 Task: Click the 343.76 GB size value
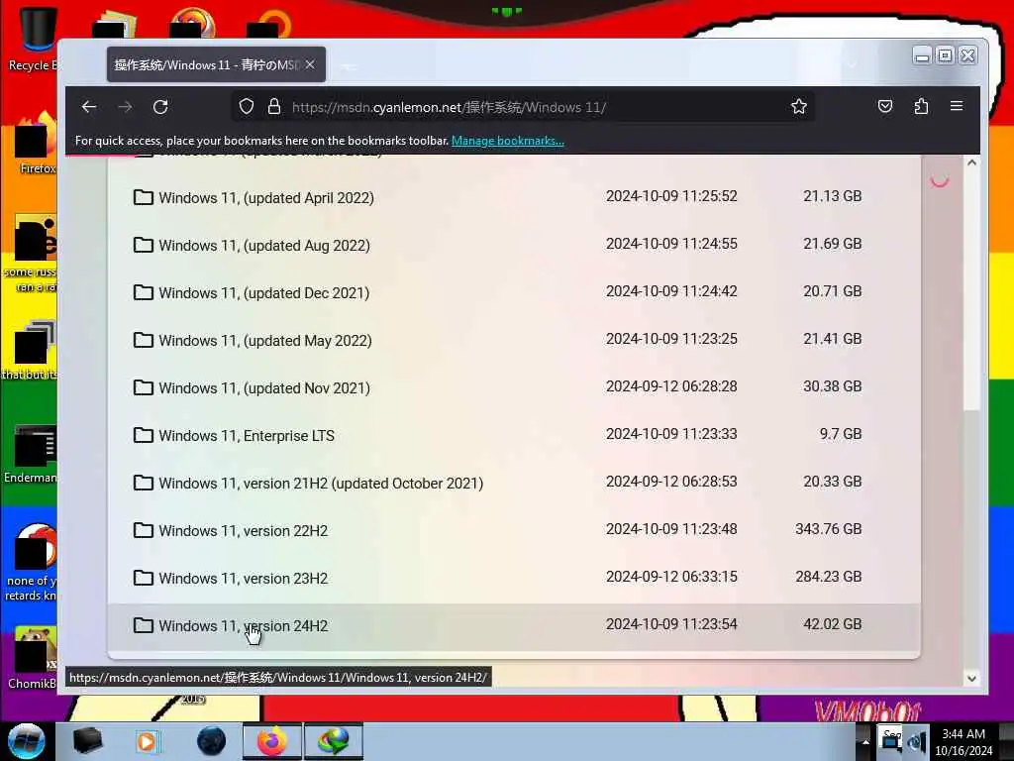pos(829,529)
